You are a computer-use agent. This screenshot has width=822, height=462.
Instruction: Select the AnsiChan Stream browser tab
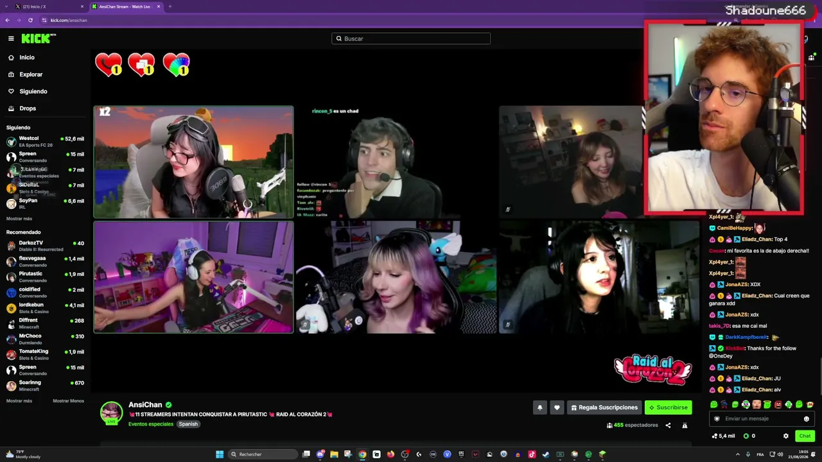tap(126, 6)
